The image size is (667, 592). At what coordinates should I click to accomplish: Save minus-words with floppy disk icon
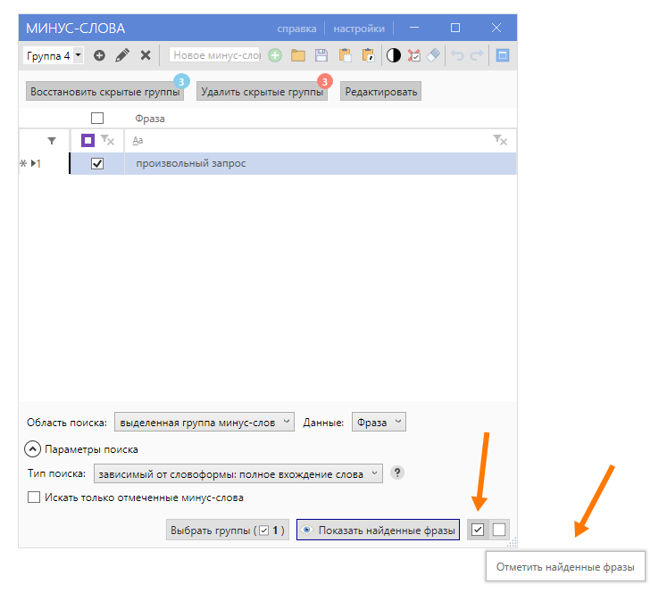click(x=321, y=55)
